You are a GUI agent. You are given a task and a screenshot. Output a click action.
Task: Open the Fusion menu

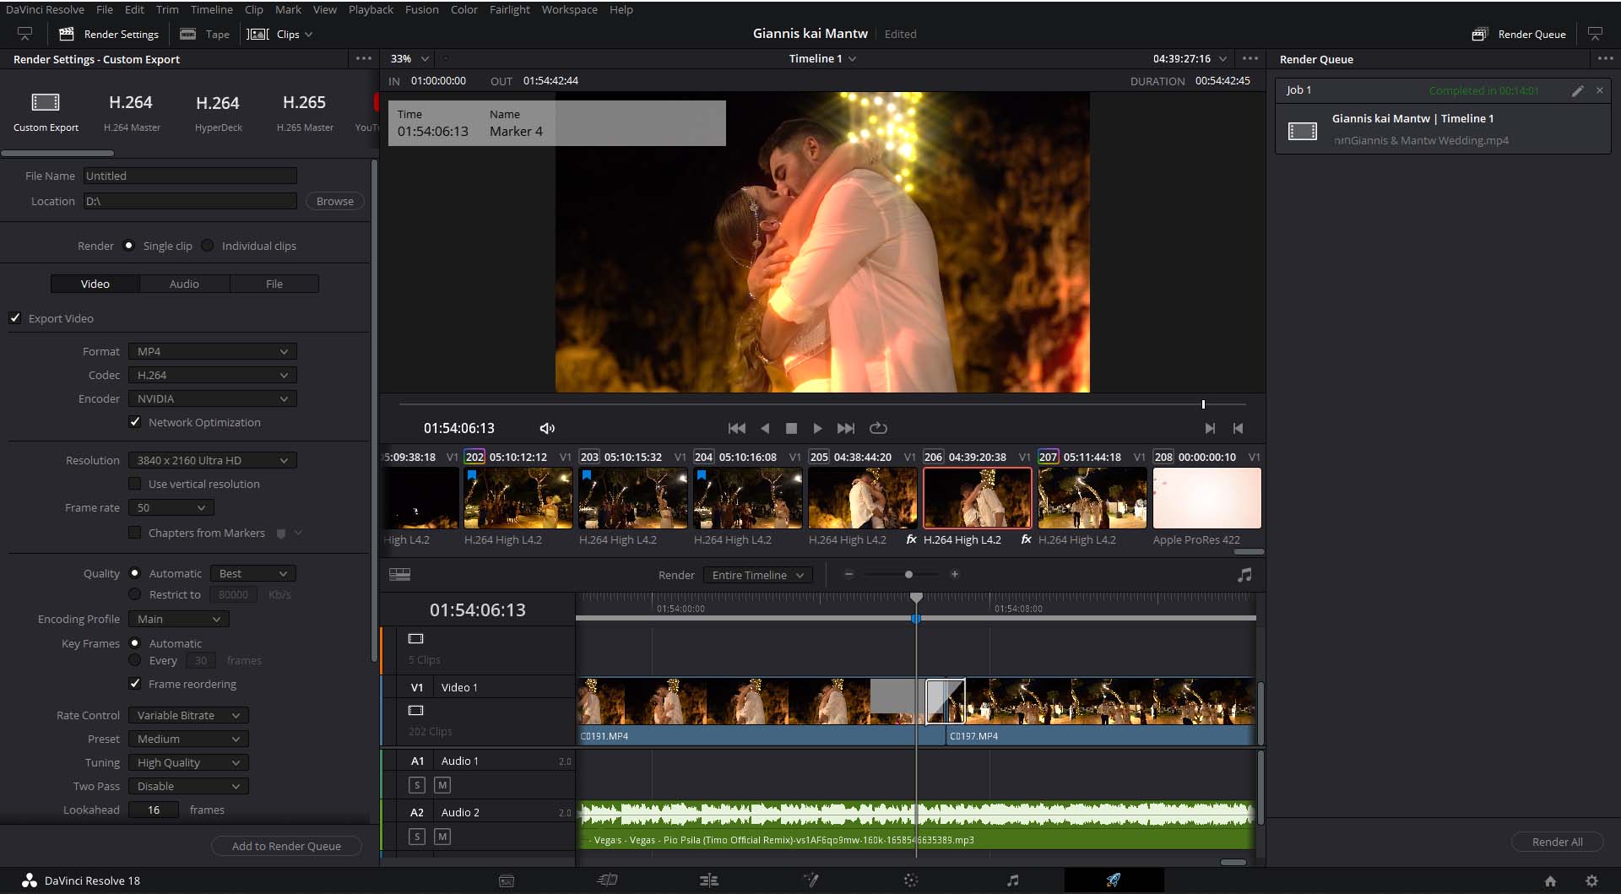[421, 9]
